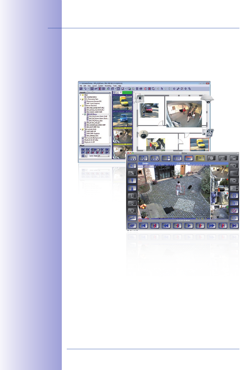
Task: Click the filter funnel icon above event strip
Action: [120, 93]
